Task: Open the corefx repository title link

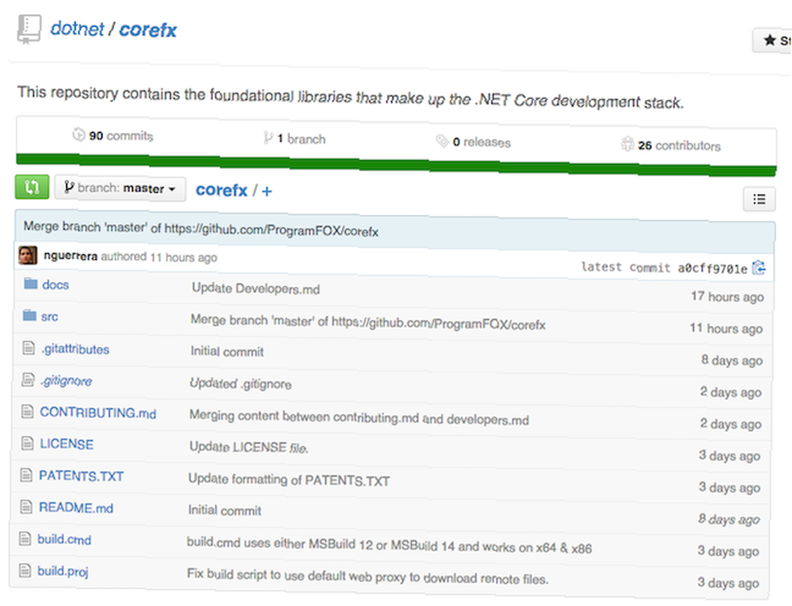Action: coord(148,30)
